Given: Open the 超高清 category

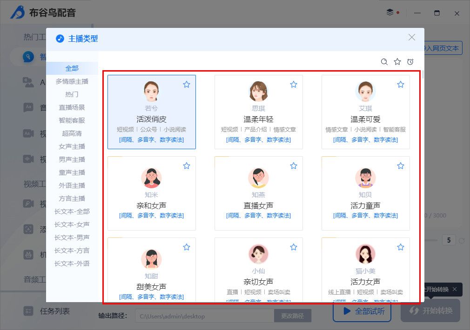Looking at the screenshot, I should click(x=72, y=133).
